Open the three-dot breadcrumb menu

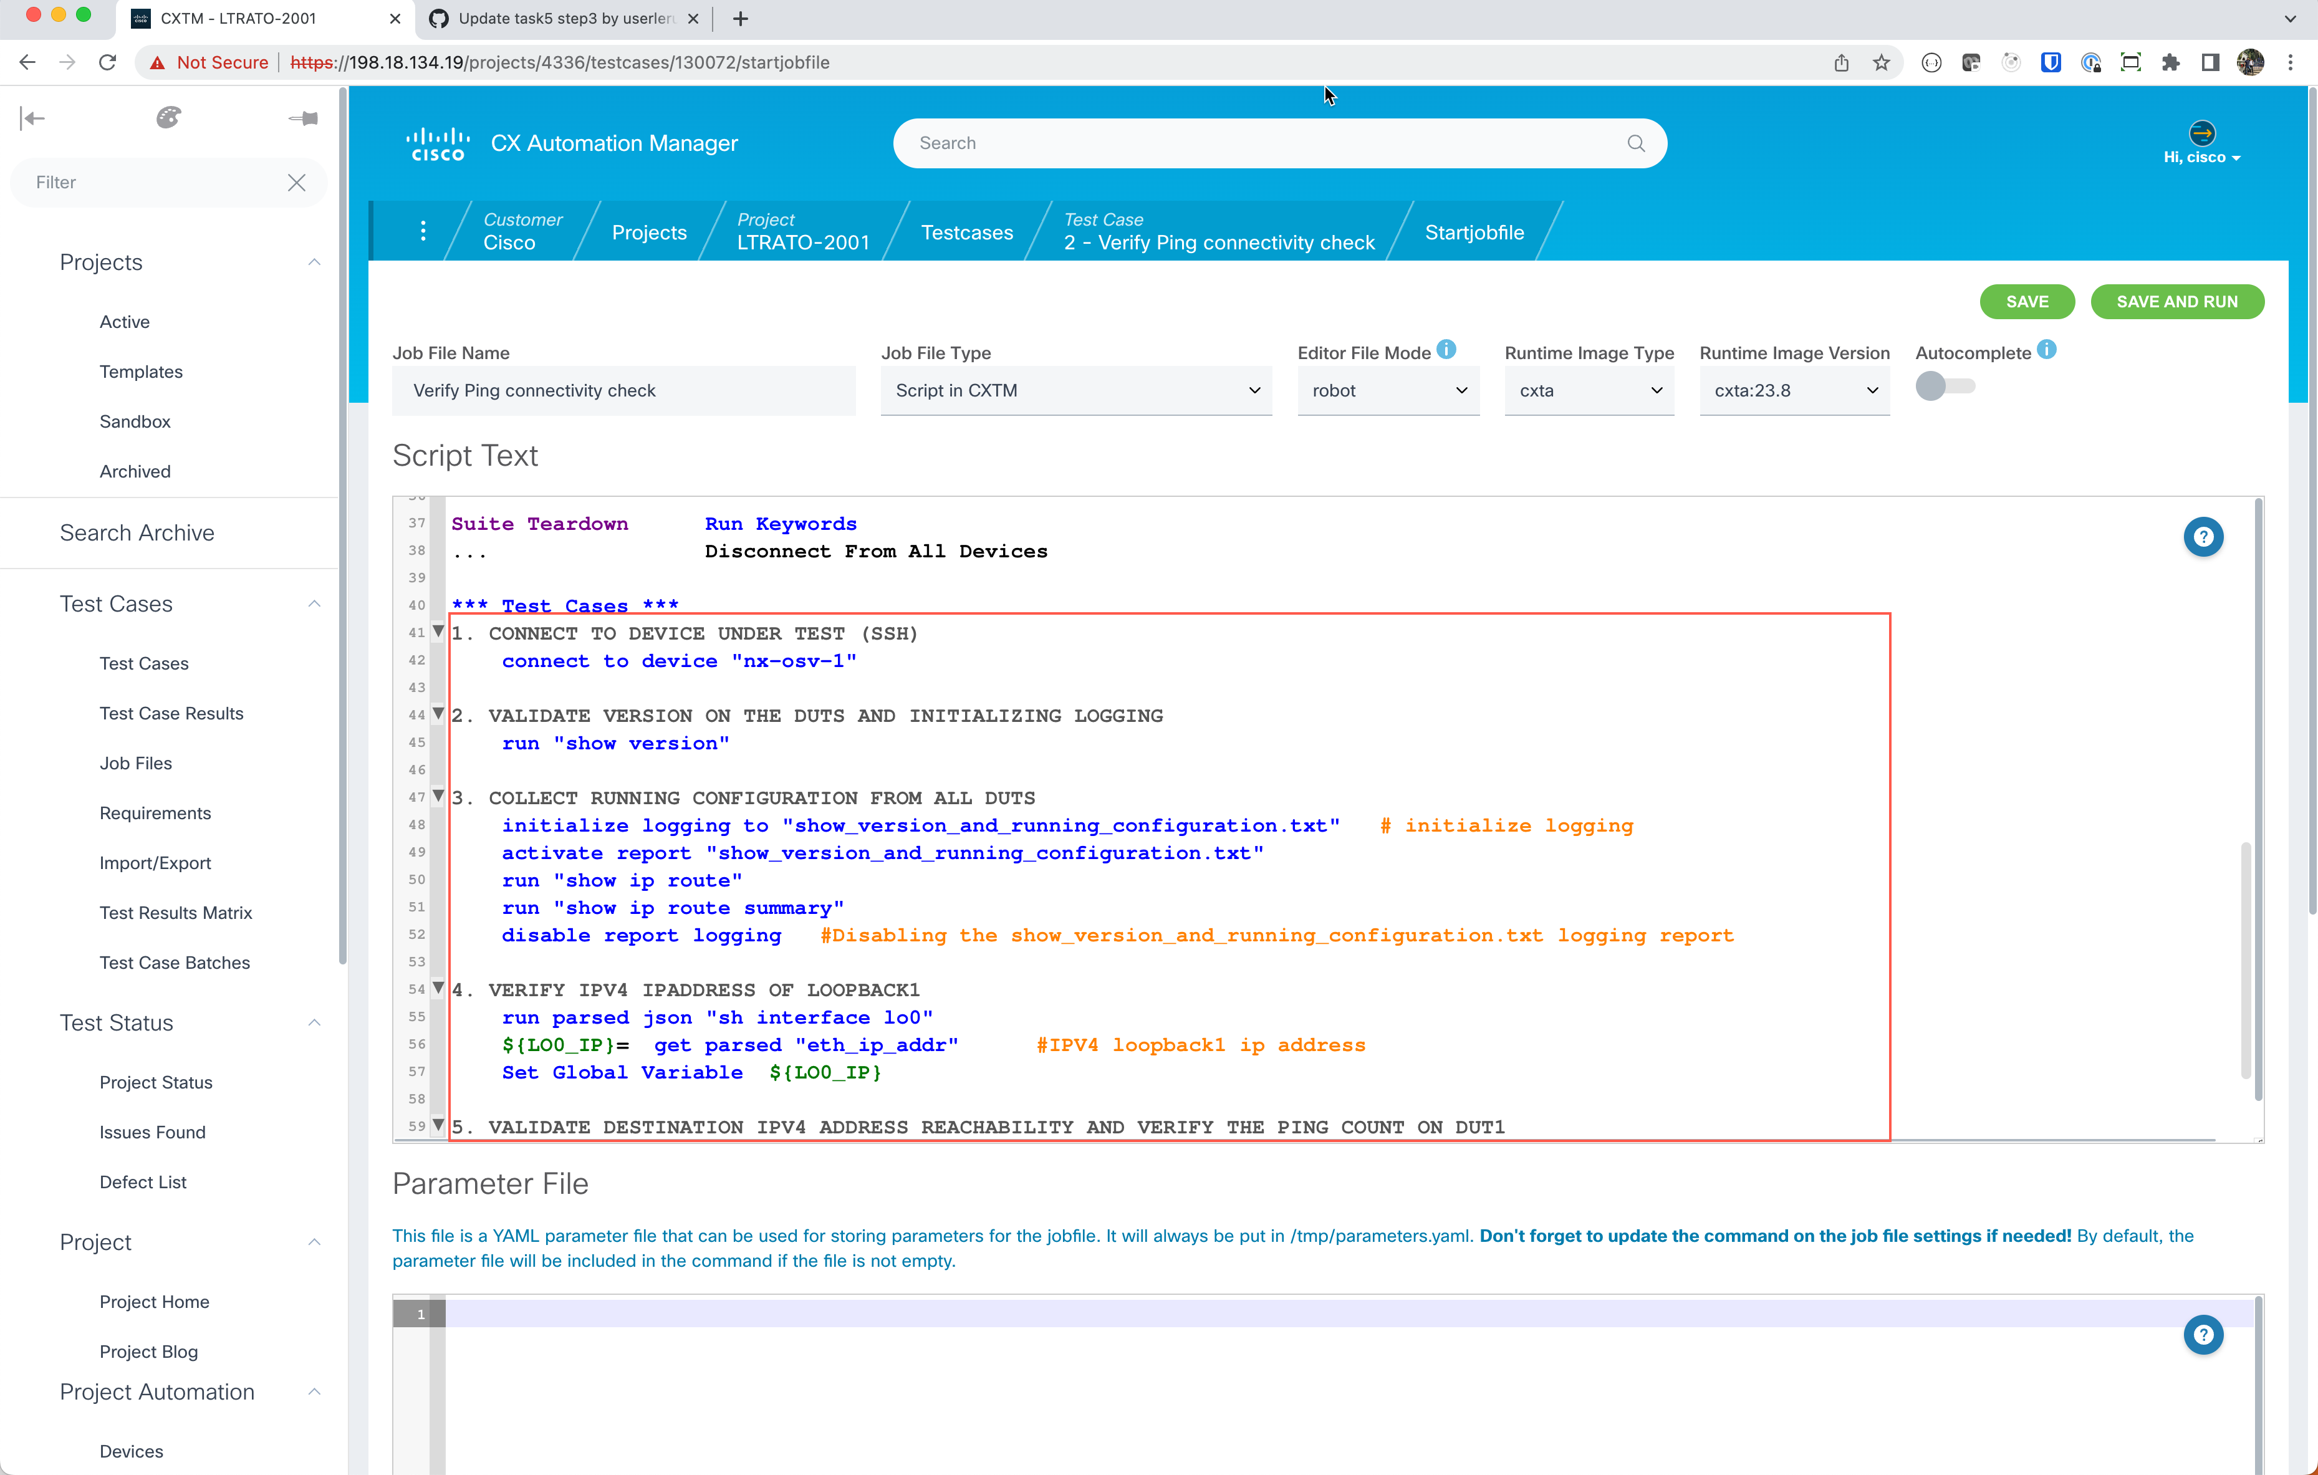pyautogui.click(x=423, y=231)
